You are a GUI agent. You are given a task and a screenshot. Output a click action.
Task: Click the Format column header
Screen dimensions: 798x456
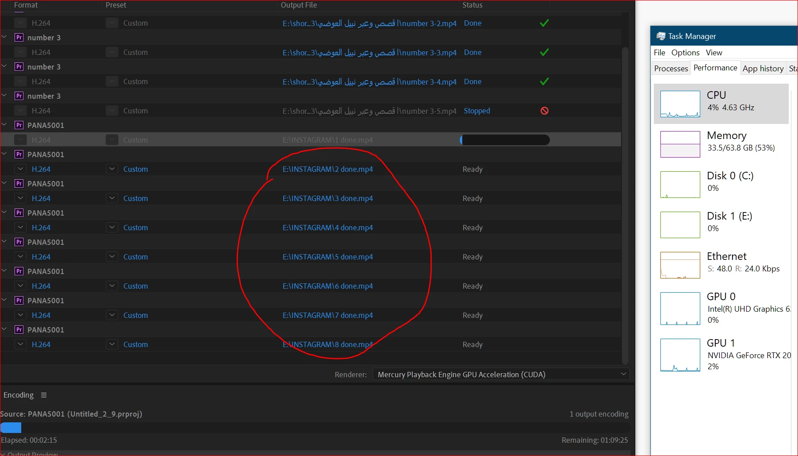point(26,5)
